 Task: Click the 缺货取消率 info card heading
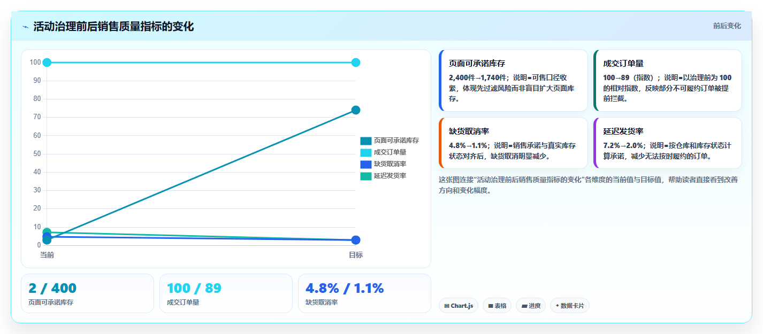[x=469, y=131]
